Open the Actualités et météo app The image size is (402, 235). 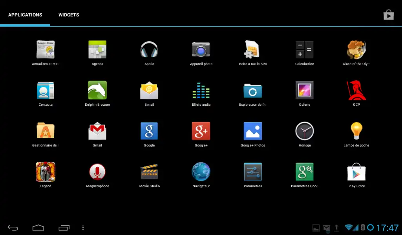(x=46, y=49)
